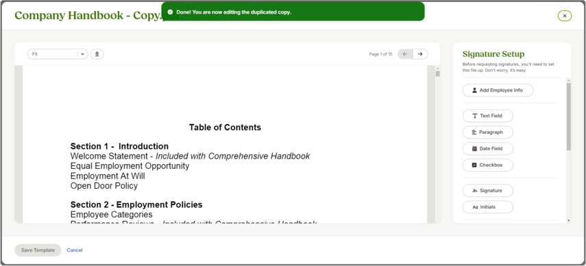The image size is (586, 266).
Task: Click the Save Template button
Action: pos(38,250)
